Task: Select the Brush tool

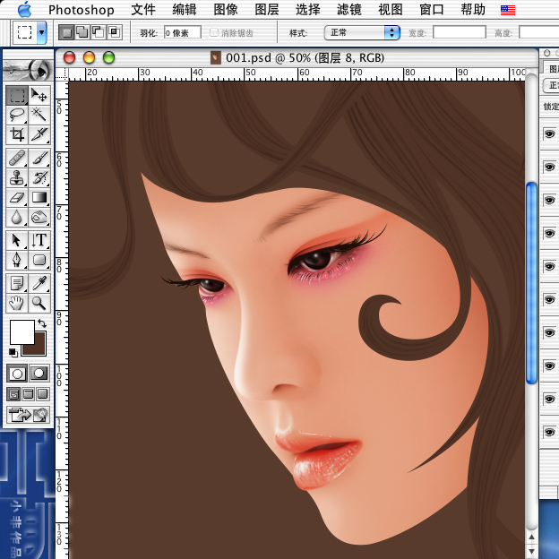Action: tap(39, 158)
